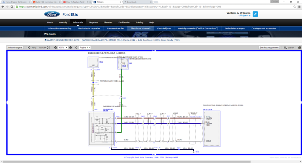Click the Inhoudsopgave button
Image resolution: width=302 pixels, height=163 pixels.
15,48
